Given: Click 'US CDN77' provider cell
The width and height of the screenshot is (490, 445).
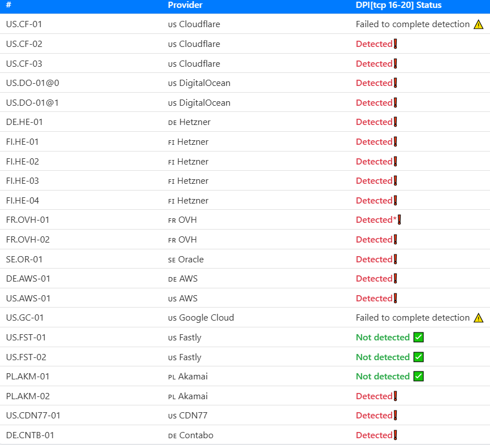Looking at the screenshot, I should coord(187,416).
